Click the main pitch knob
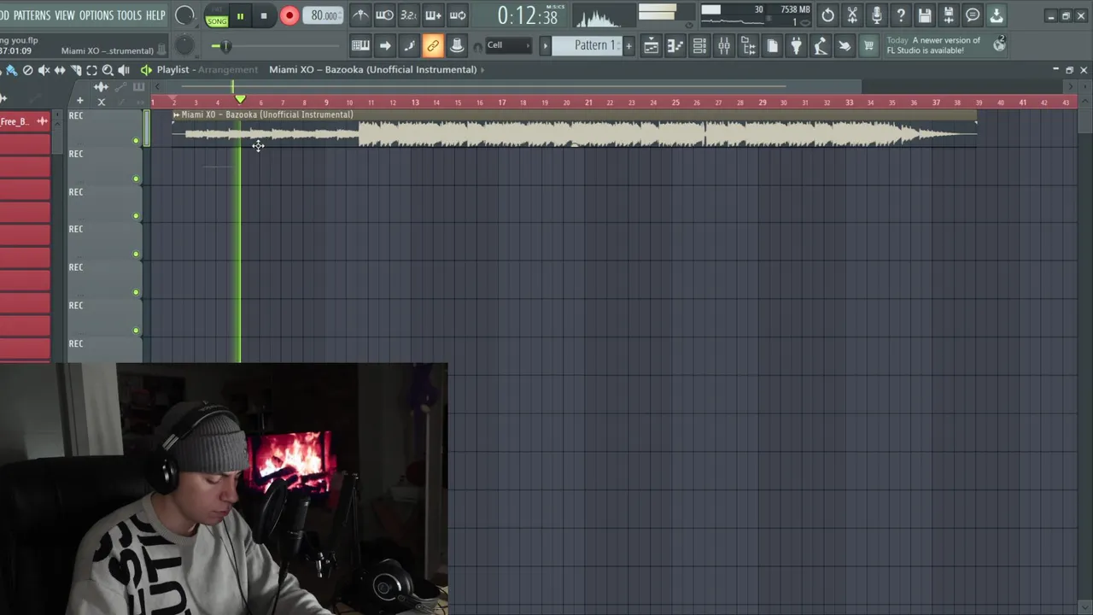This screenshot has width=1093, height=615. (x=184, y=45)
